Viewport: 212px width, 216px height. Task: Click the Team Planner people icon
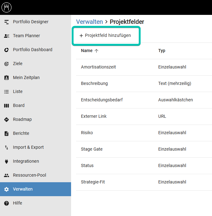coord(6,36)
